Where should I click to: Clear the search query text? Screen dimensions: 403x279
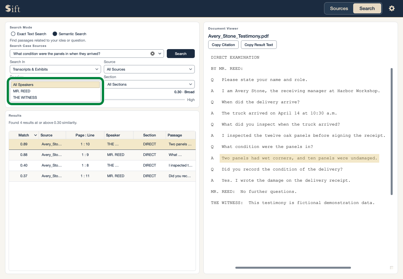[153, 54]
